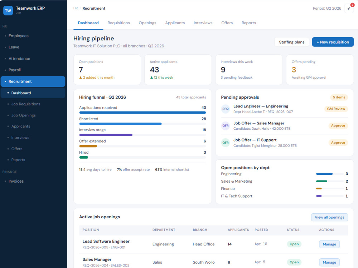Click the Sales & Marketing department bar

321,182
